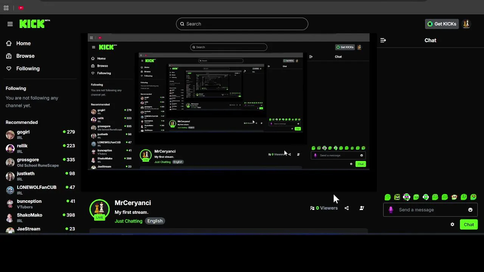Click rellik's avatar thumbnail
The height and width of the screenshot is (272, 484).
click(10, 148)
